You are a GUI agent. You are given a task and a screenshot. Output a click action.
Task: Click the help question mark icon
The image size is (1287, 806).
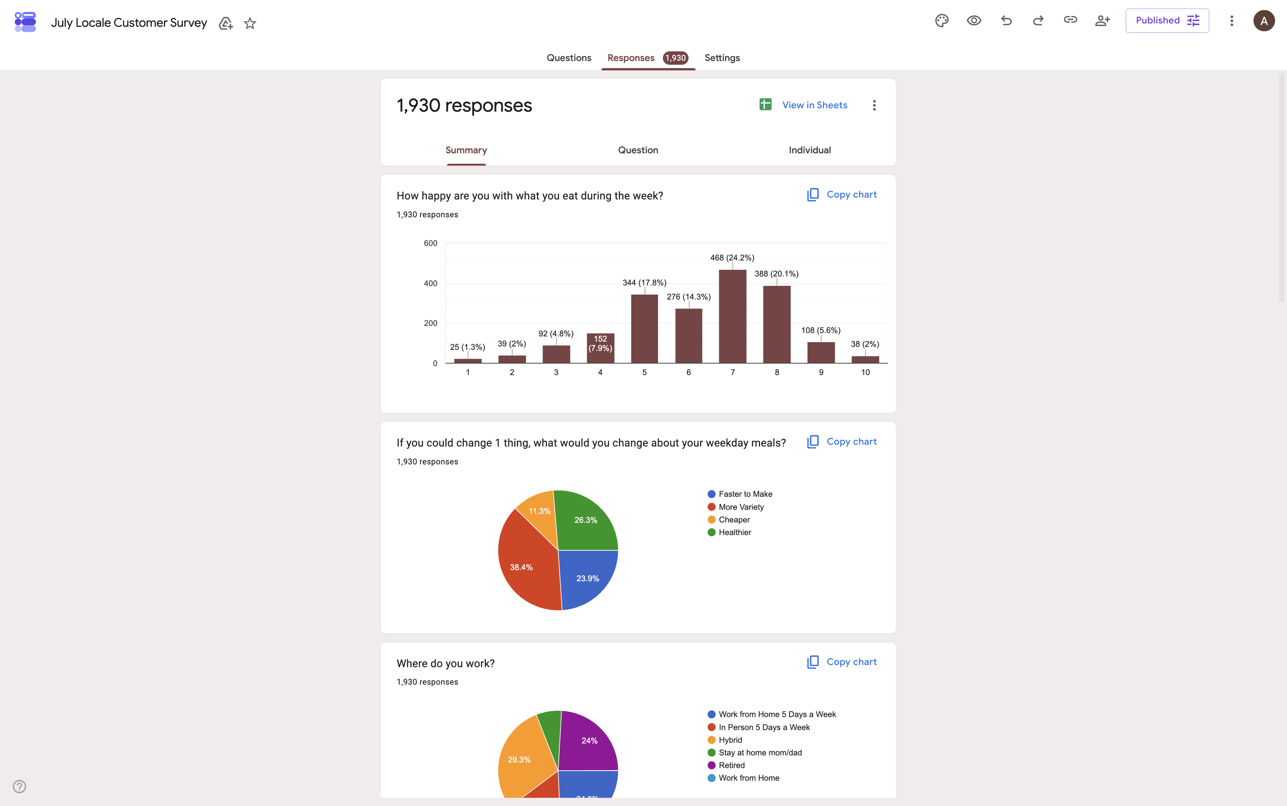click(x=19, y=786)
